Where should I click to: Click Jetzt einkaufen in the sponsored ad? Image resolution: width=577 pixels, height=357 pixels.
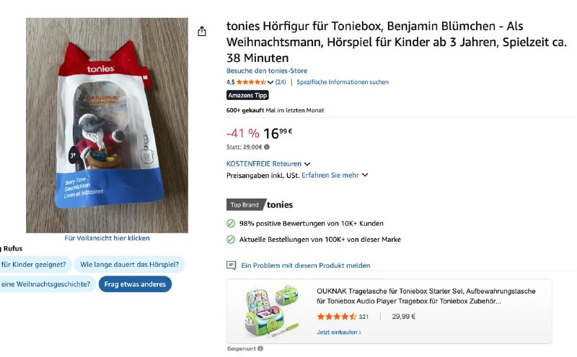tap(339, 333)
